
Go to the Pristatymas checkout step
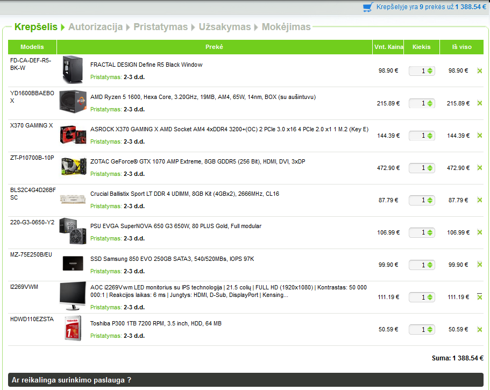161,27
